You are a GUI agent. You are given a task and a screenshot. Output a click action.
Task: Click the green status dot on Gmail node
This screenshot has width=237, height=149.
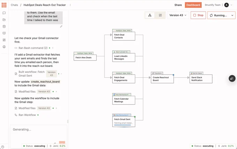[135, 117]
